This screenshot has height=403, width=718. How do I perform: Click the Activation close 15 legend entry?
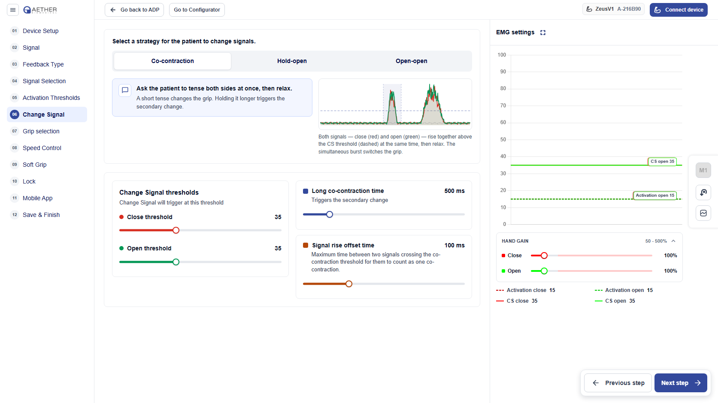526,290
